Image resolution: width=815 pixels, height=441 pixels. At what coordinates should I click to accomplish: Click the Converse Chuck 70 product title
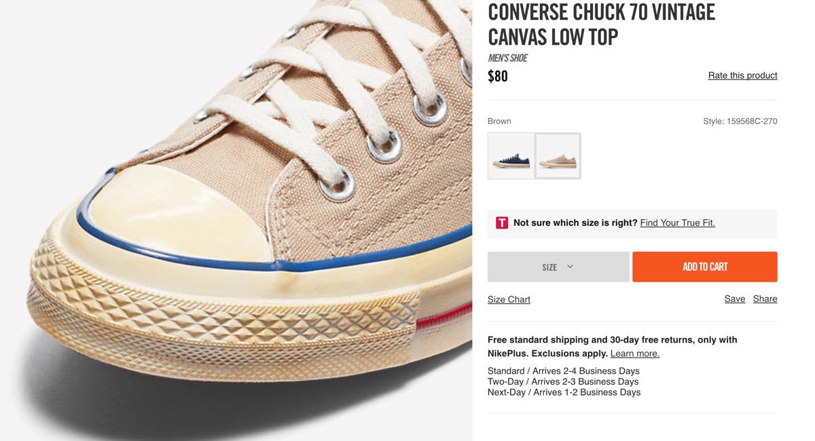[601, 24]
